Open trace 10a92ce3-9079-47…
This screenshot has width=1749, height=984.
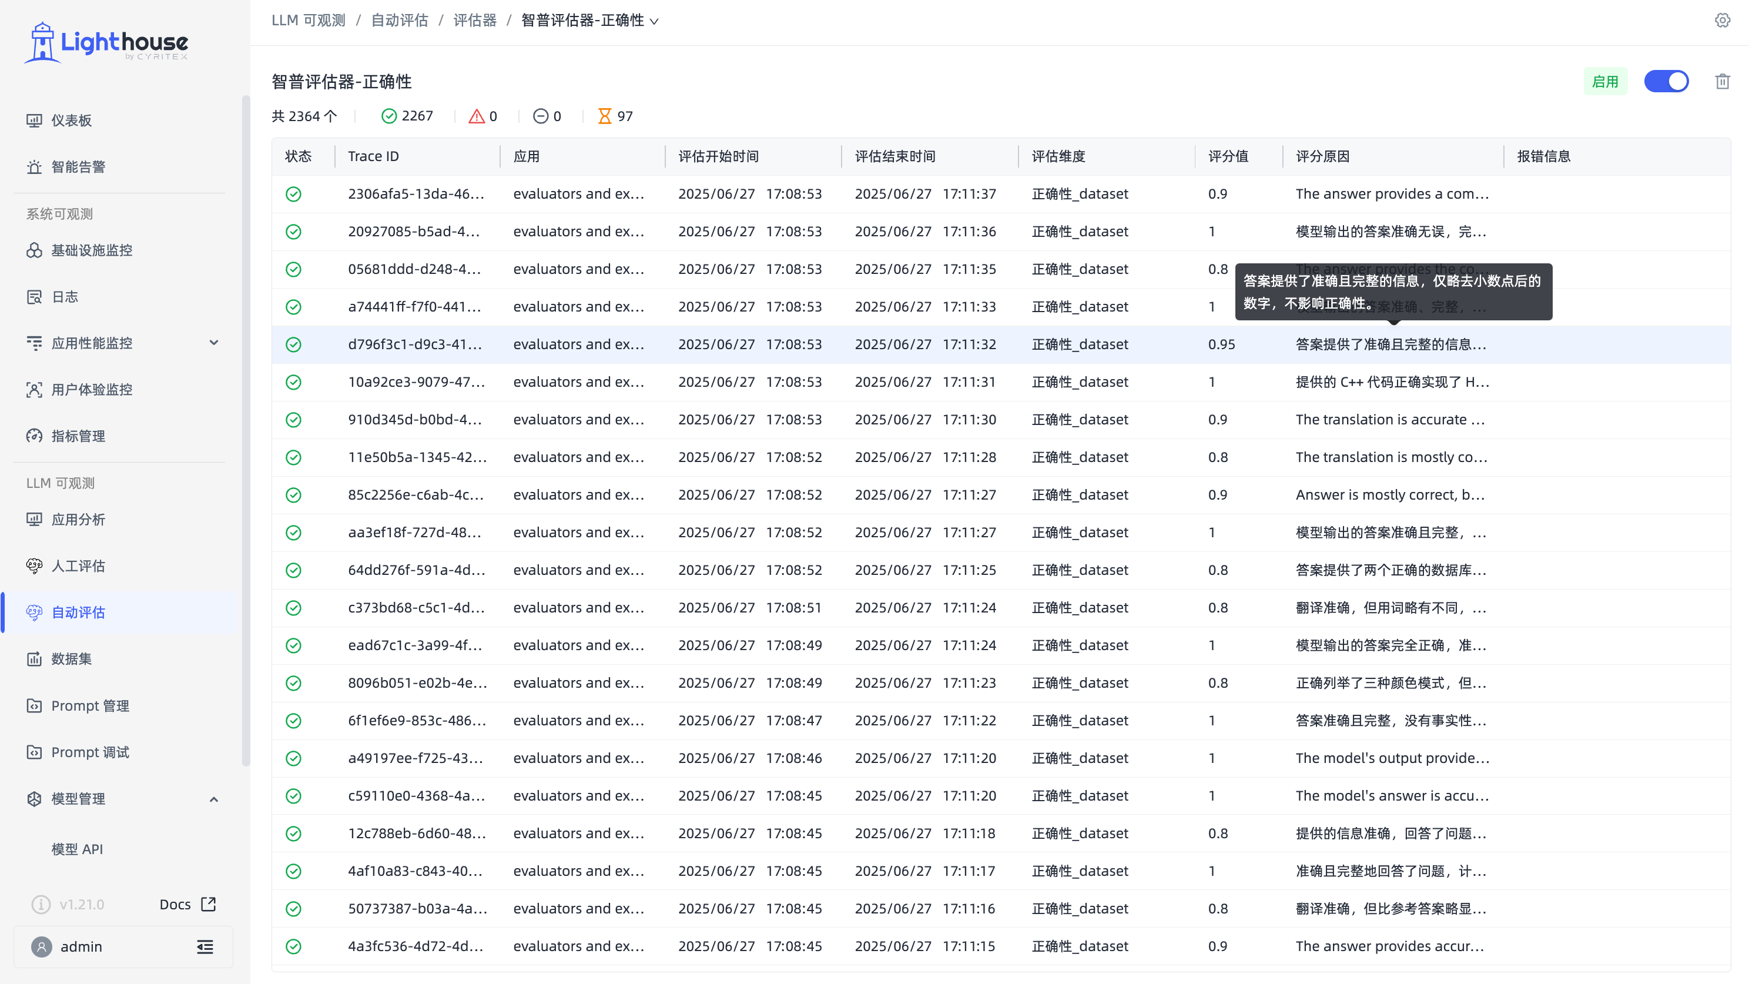pyautogui.click(x=416, y=381)
